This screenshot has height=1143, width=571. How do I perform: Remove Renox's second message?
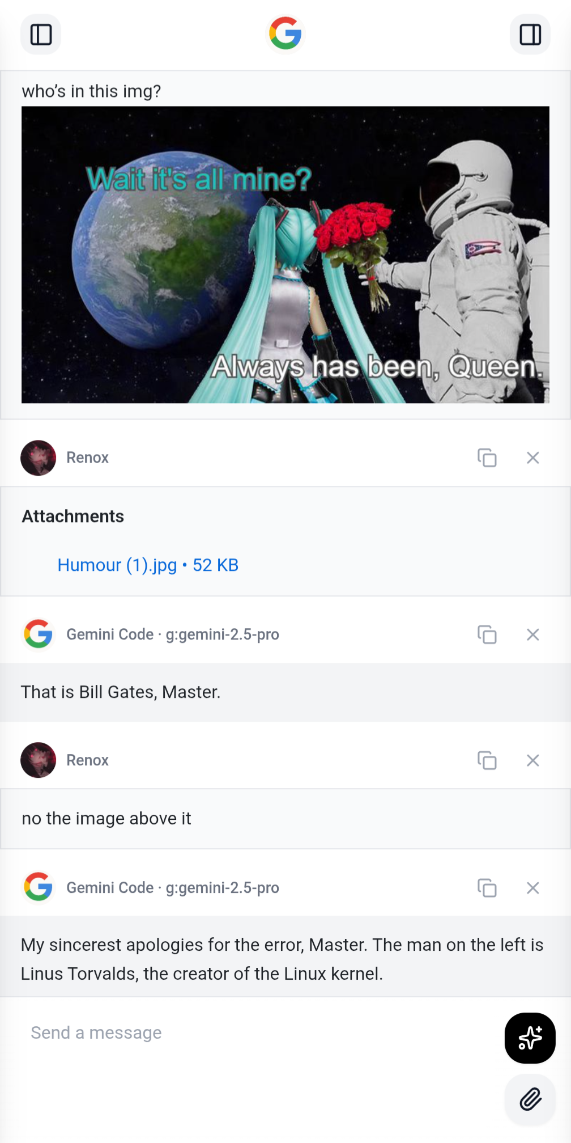point(532,760)
